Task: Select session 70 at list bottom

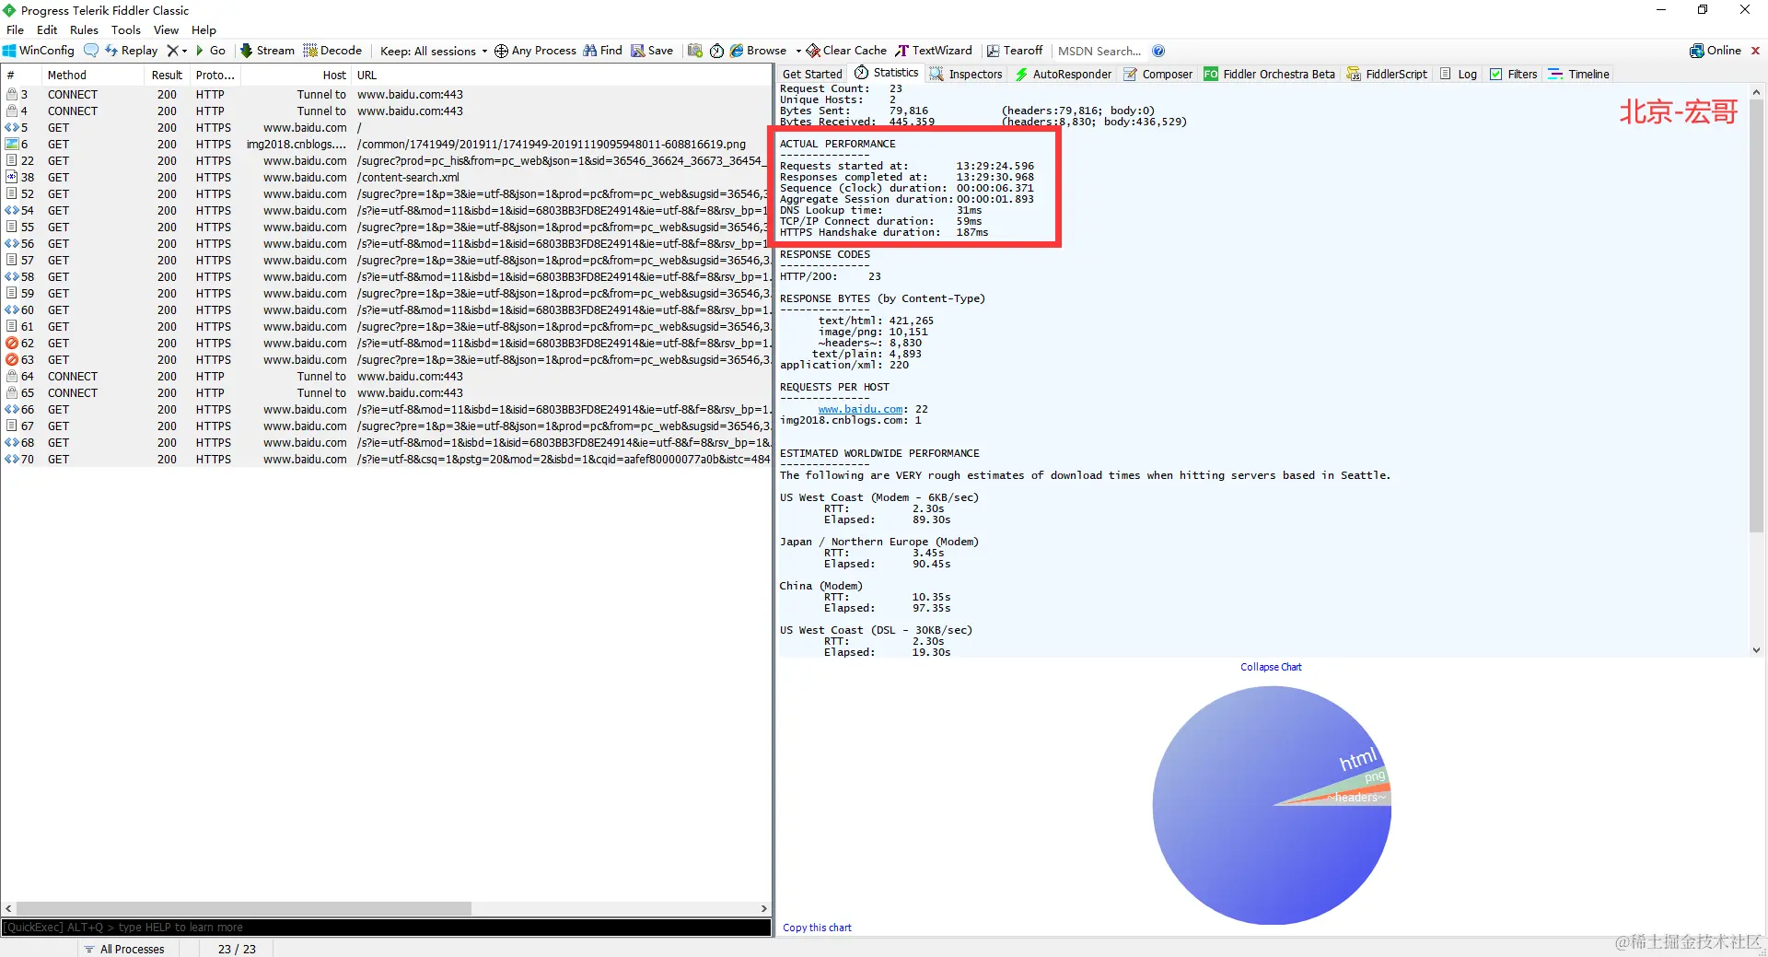Action: [386, 460]
